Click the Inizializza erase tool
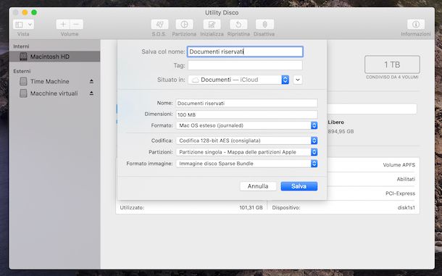442x276 pixels. coord(212,25)
